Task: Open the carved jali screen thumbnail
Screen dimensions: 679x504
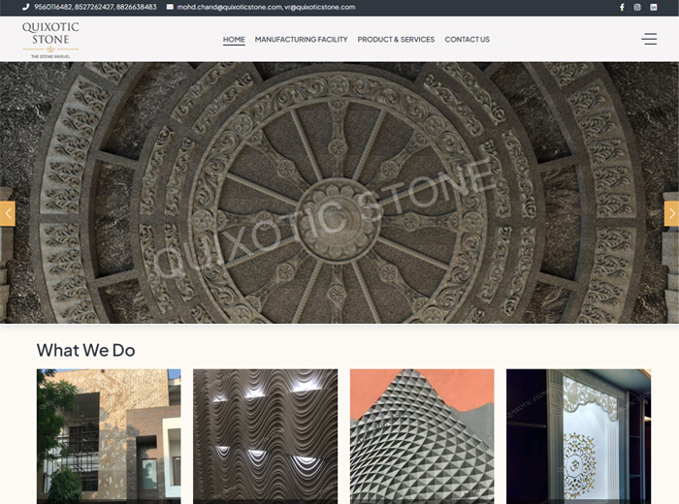Action: point(578,435)
